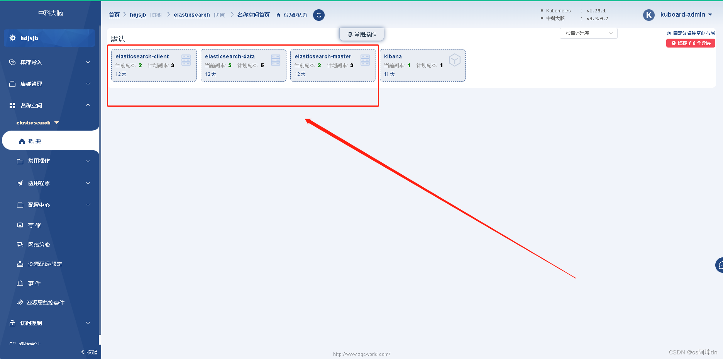Open the kibana workload card

point(423,65)
